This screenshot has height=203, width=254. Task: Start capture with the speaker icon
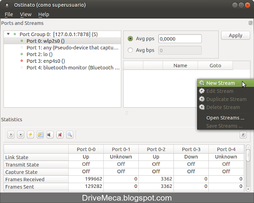tap(50, 135)
